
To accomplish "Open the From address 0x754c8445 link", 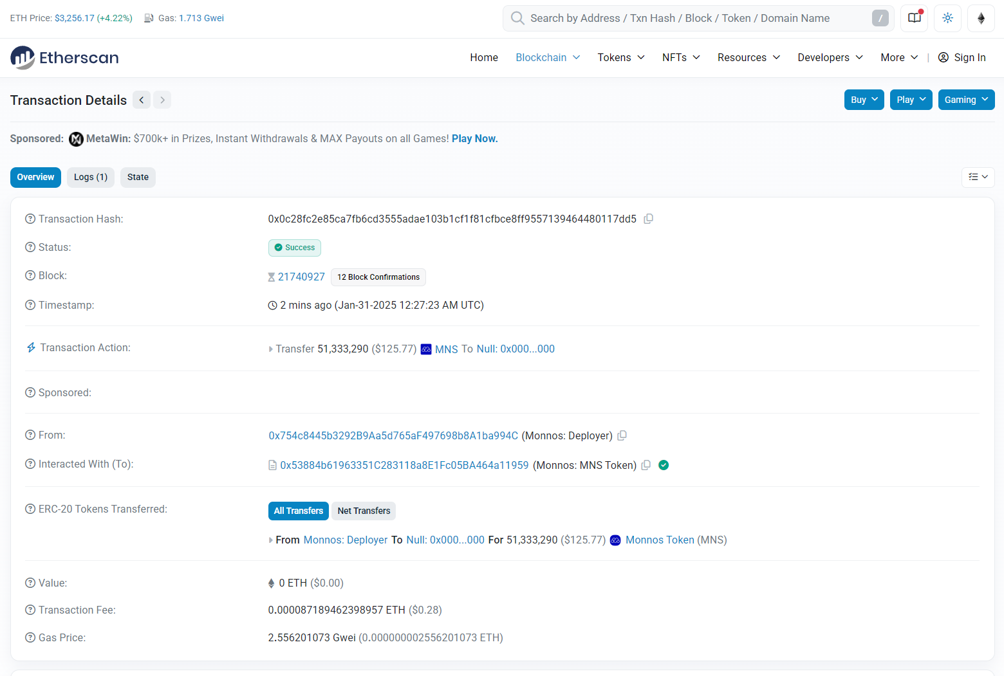I will click(x=393, y=435).
